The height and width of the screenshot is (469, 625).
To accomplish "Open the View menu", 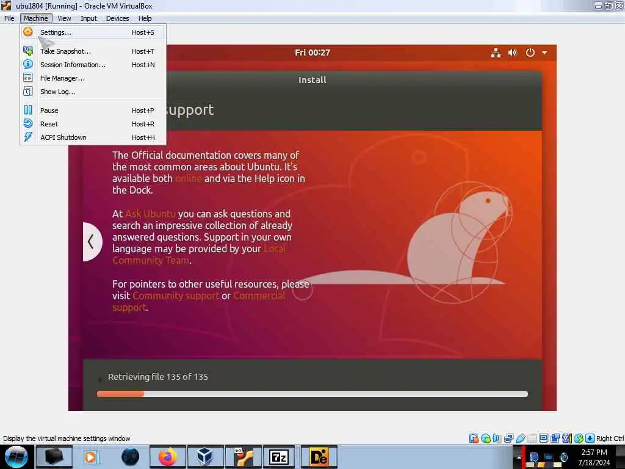I will pos(64,18).
